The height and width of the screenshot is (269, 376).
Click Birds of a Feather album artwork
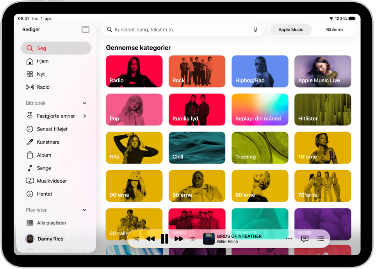coord(208,239)
